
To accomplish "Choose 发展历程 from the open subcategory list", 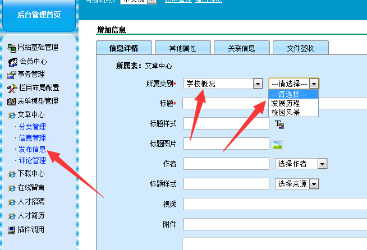I will point(285,103).
